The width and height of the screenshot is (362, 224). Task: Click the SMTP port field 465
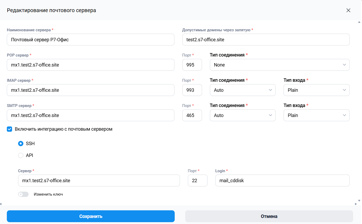pos(192,115)
